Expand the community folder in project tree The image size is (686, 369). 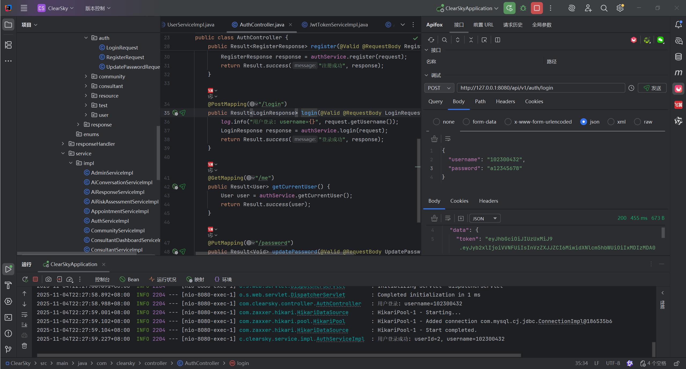pyautogui.click(x=86, y=76)
